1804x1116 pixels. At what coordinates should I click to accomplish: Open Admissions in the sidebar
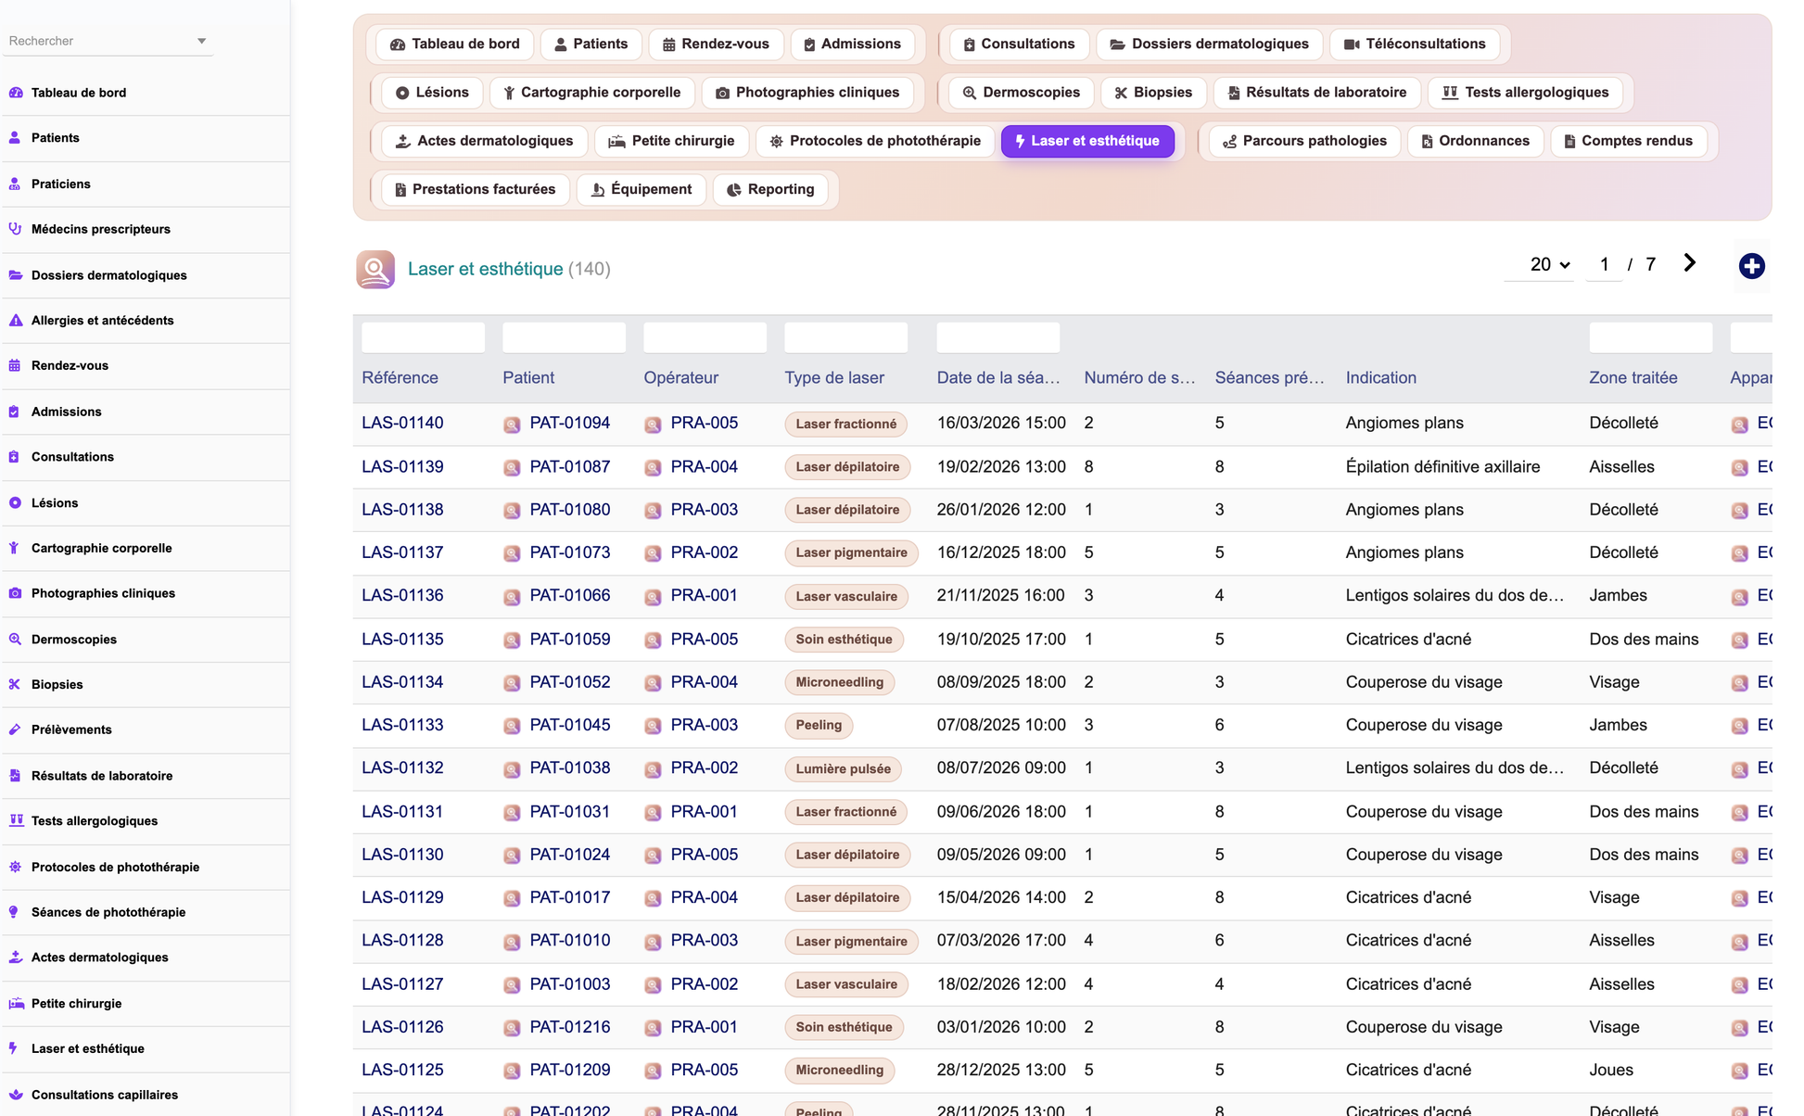point(146,412)
